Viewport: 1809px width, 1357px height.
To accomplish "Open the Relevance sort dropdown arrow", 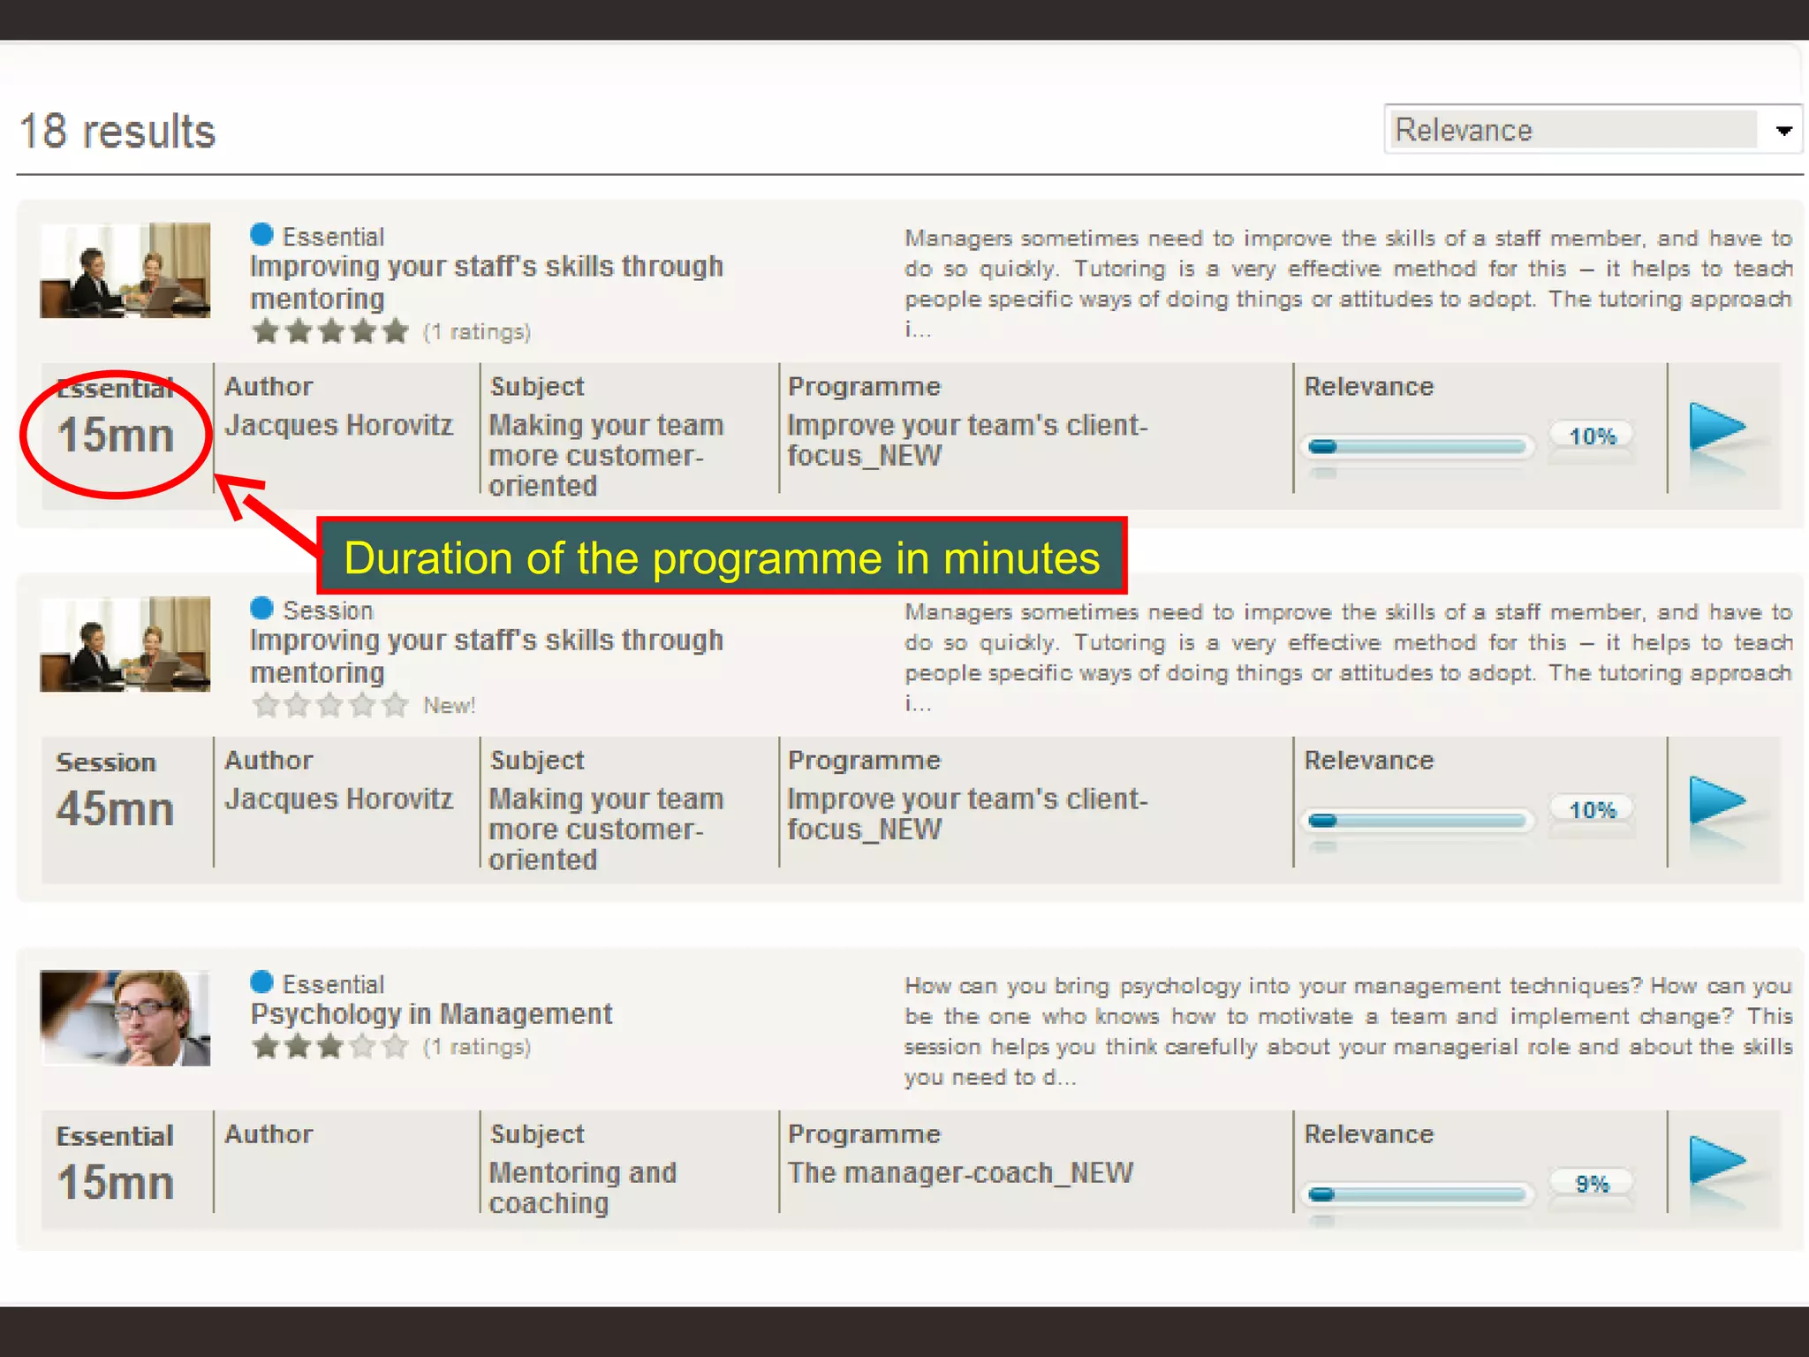I will pyautogui.click(x=1783, y=131).
